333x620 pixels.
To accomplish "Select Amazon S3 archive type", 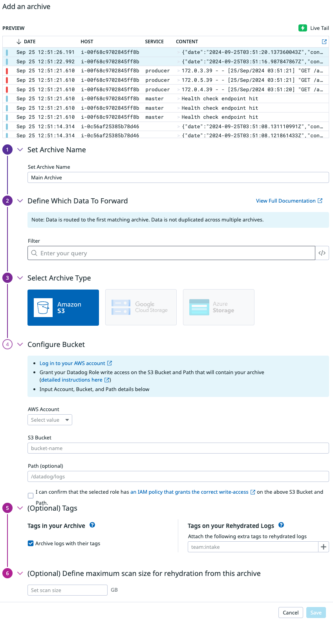I will pyautogui.click(x=63, y=308).
